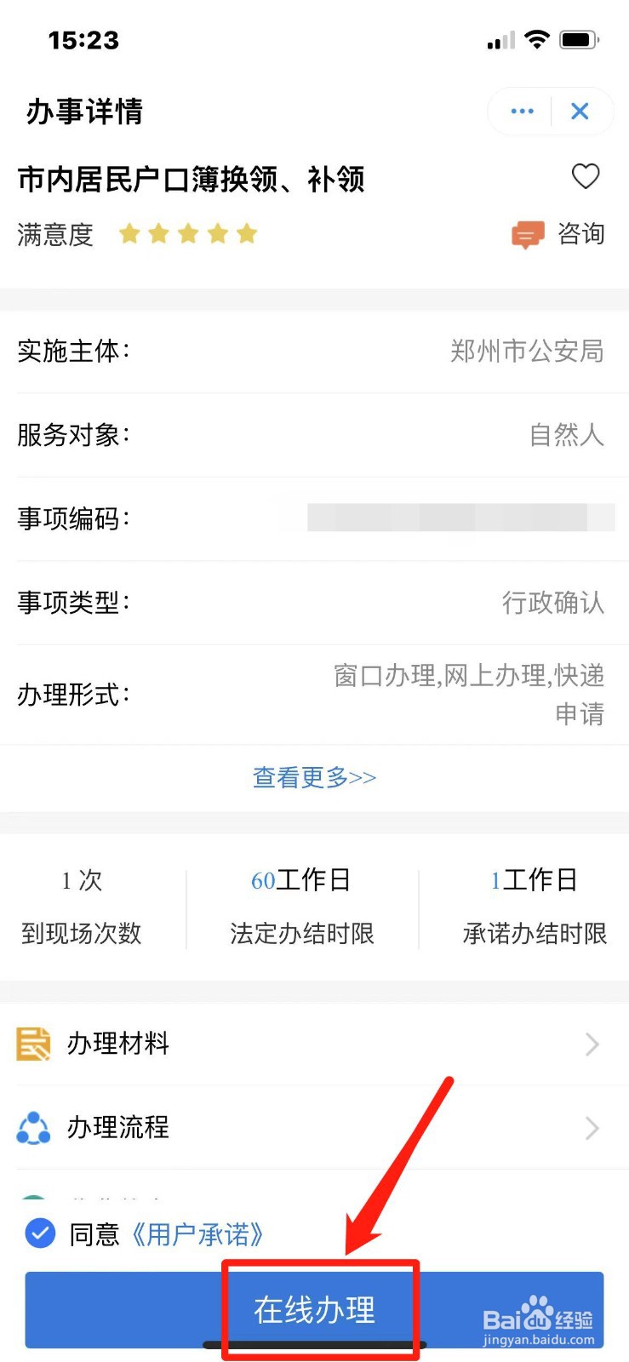Image resolution: width=629 pixels, height=1362 pixels.
Task: Expand details via 查看更多>>
Action: (x=314, y=777)
